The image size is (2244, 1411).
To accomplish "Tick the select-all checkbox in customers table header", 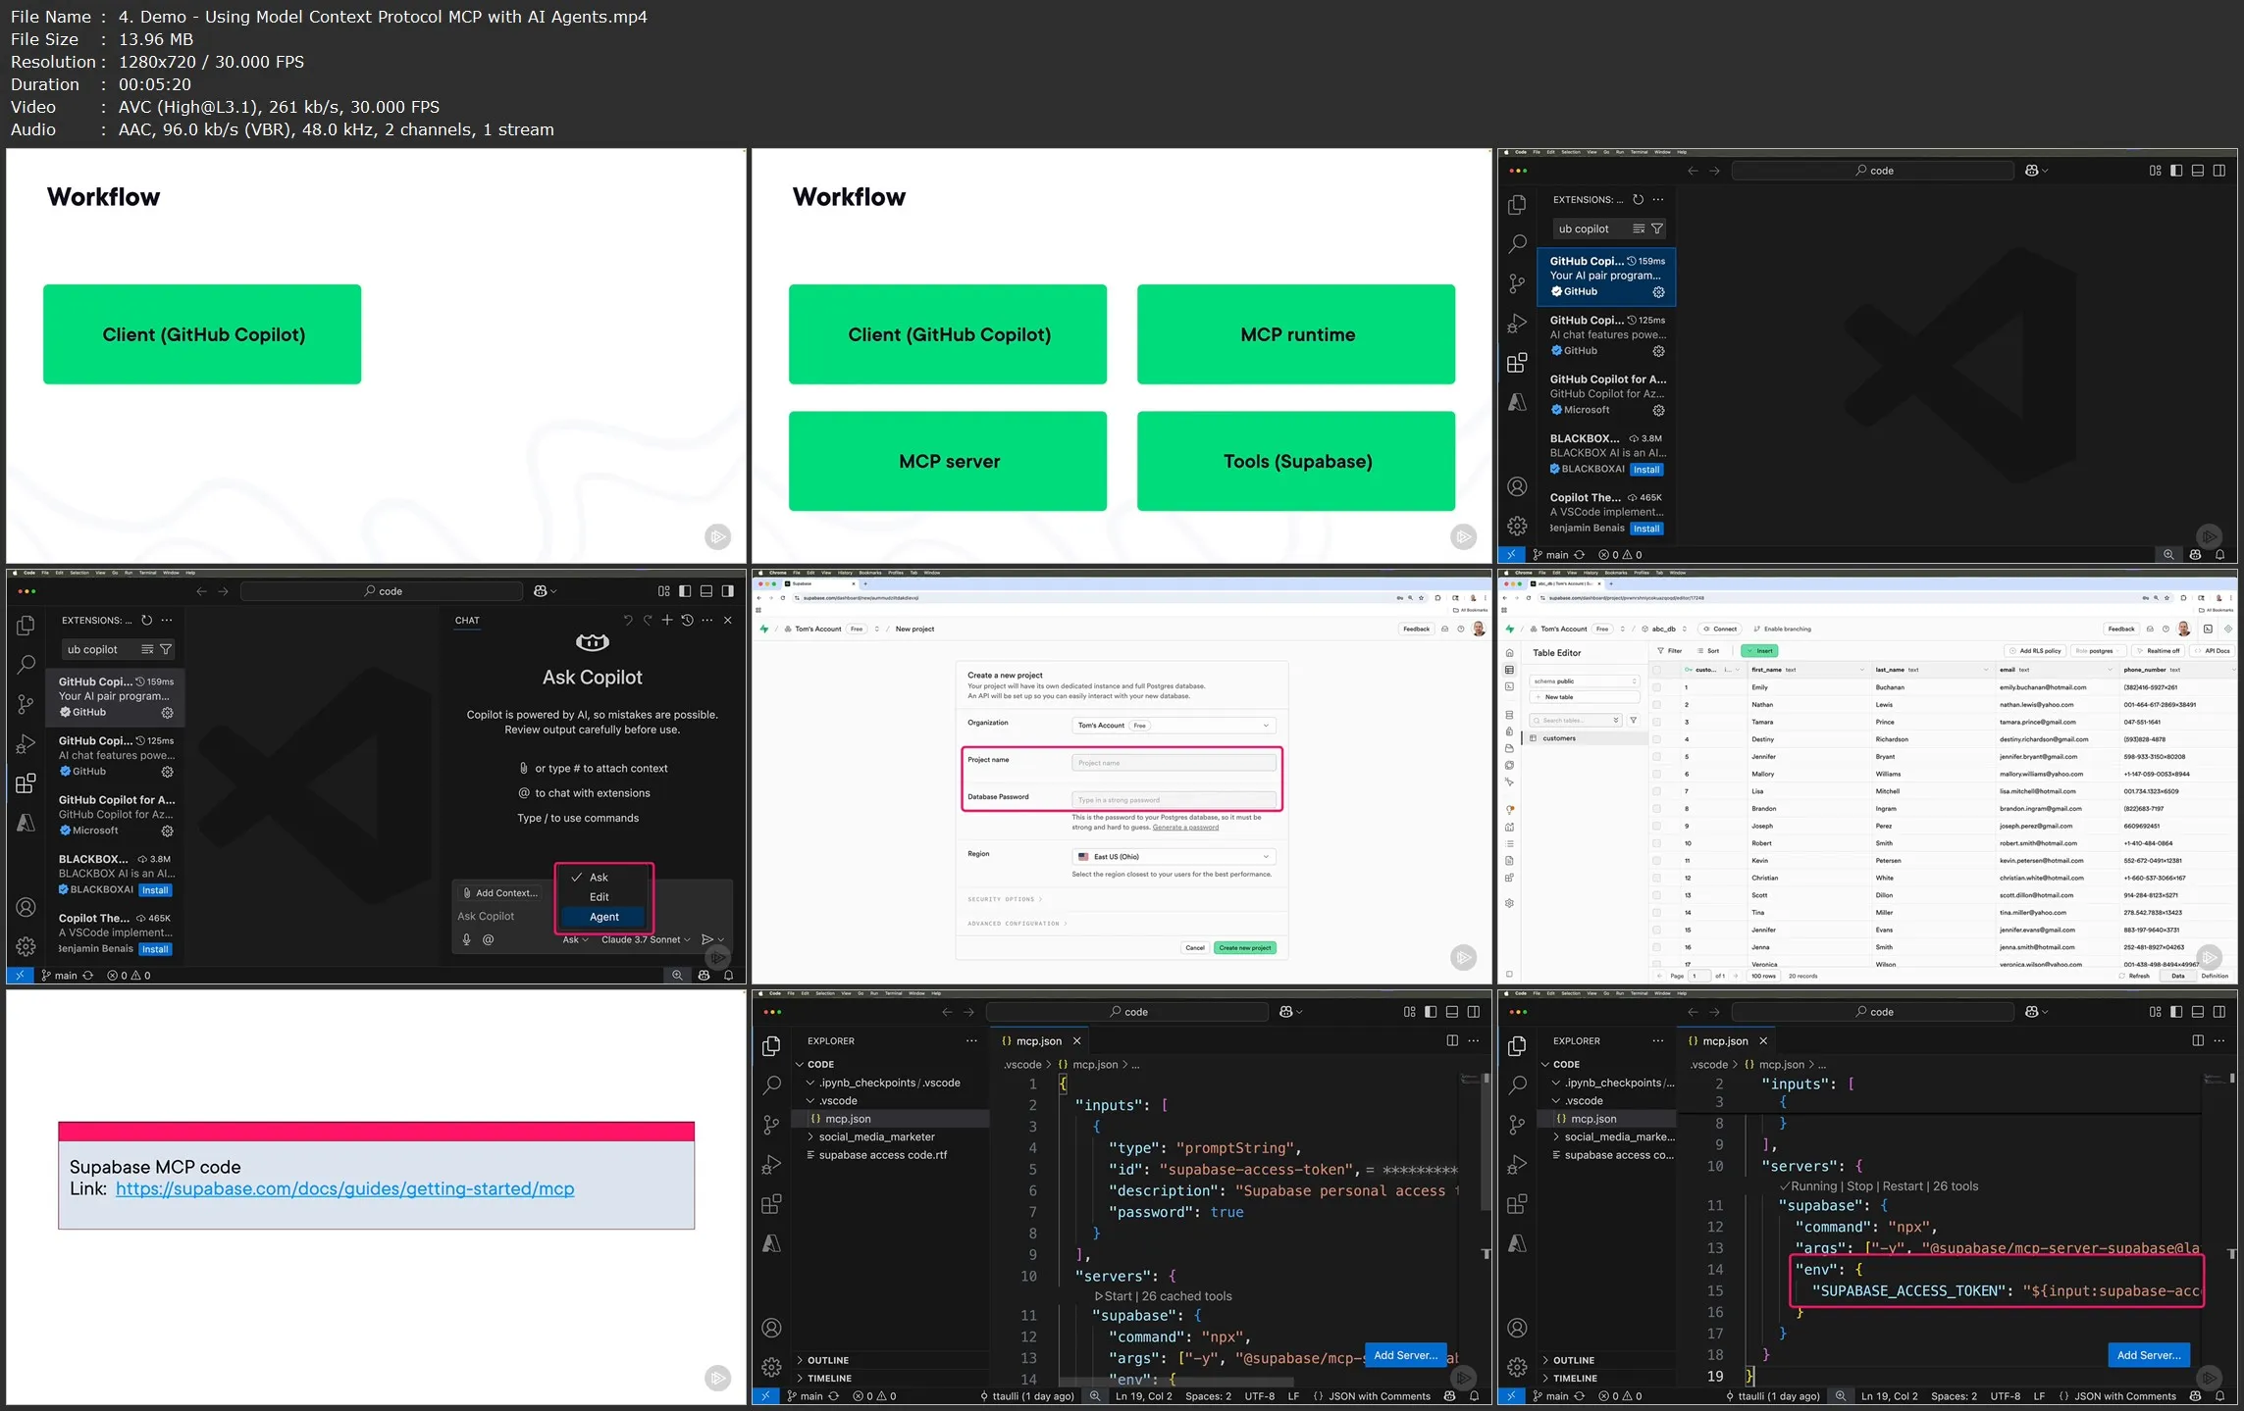I will coord(1657,670).
